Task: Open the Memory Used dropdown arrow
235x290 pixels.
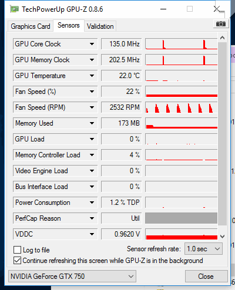Action: click(92, 123)
